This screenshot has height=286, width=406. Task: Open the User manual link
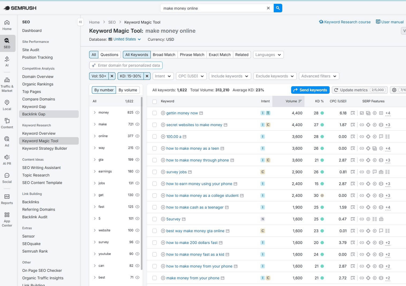[390, 22]
